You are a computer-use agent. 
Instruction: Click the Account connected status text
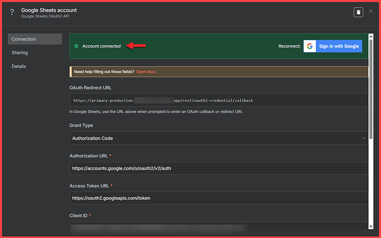point(102,46)
